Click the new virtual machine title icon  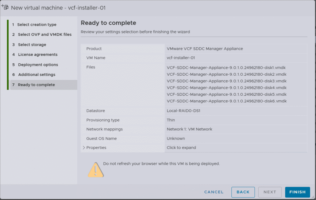pyautogui.click(x=5, y=7)
